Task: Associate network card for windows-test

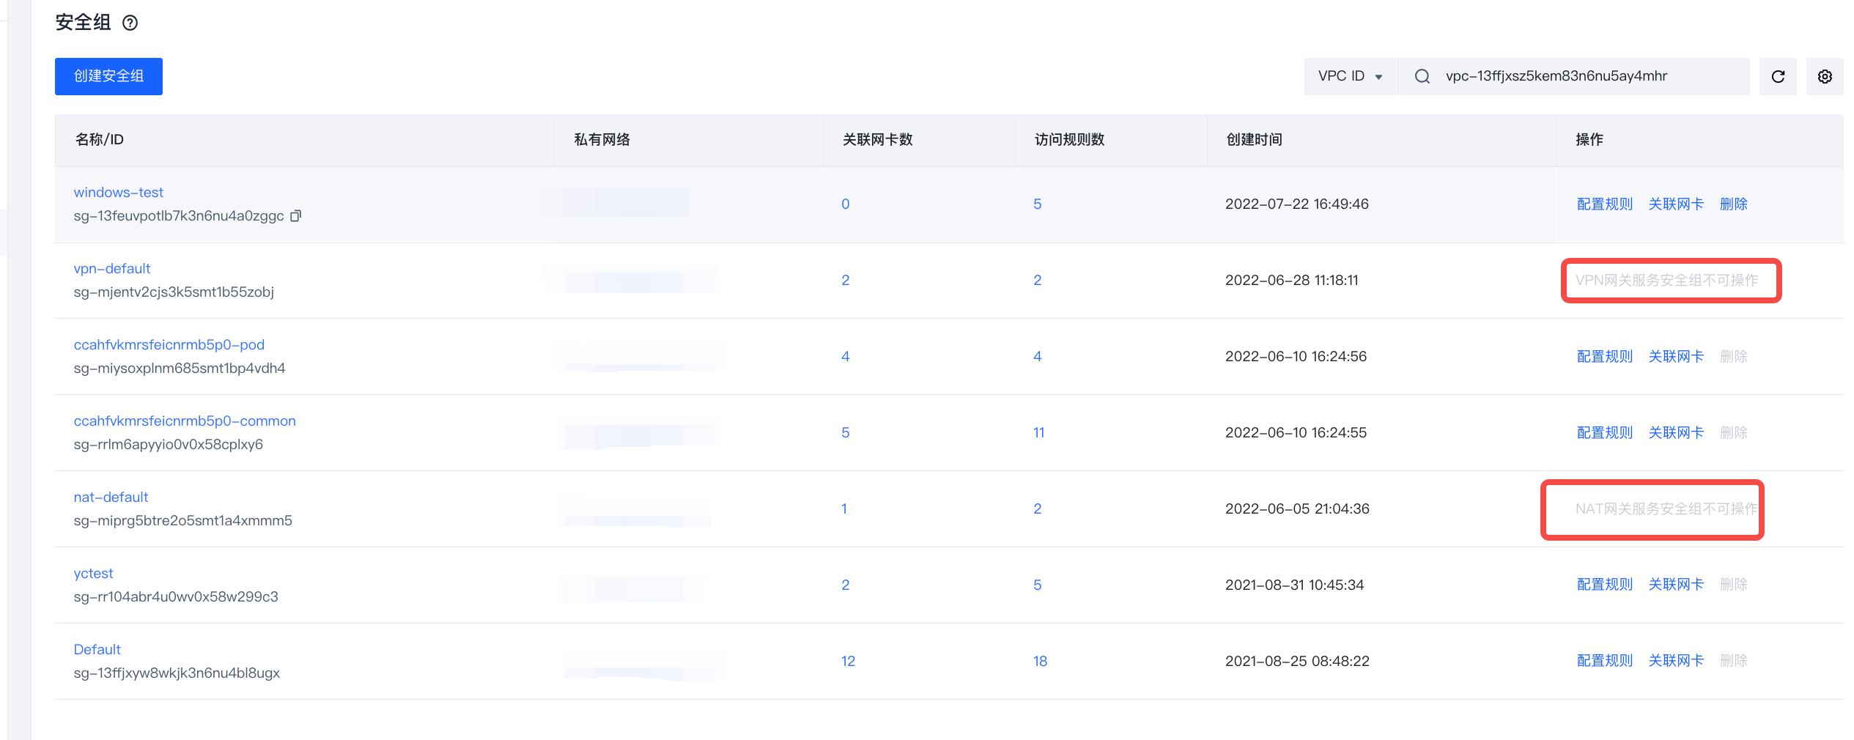Action: 1676,204
